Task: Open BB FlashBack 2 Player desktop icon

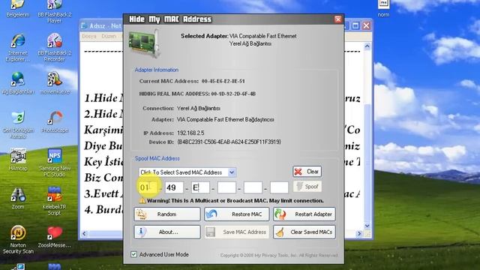Action: tap(55, 11)
